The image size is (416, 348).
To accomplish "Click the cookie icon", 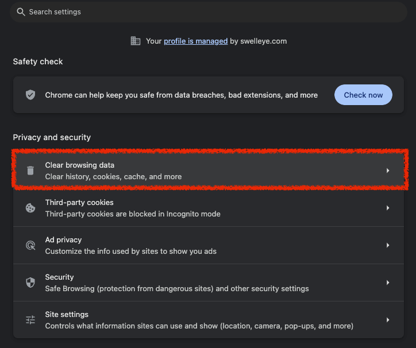I will (x=30, y=208).
